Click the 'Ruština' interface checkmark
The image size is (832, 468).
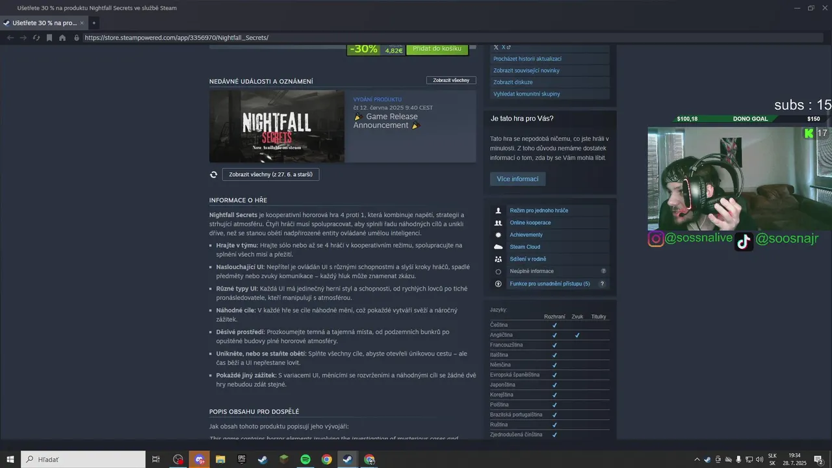click(x=554, y=424)
